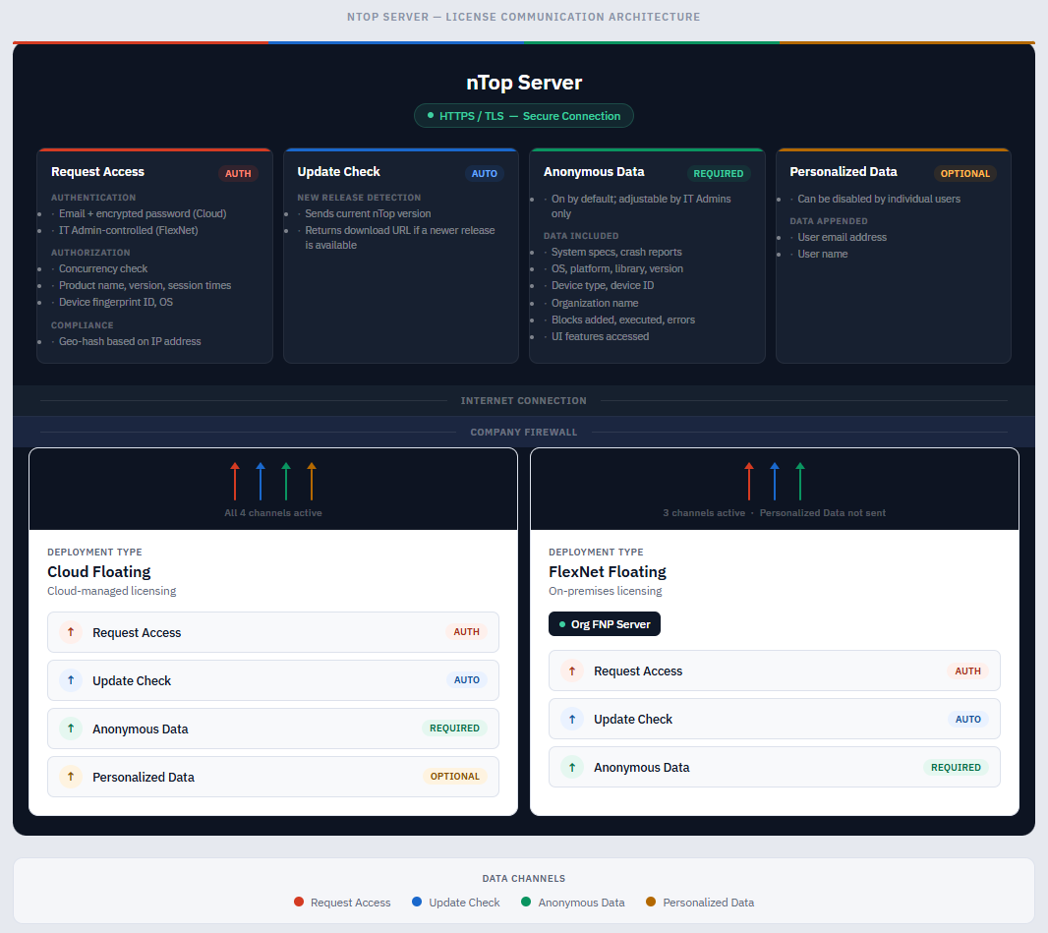Click blue Update Check legend dot

417,902
